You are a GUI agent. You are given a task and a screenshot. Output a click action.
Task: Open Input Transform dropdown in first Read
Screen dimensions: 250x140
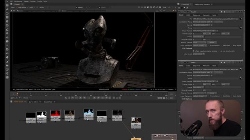(x=200, y=45)
